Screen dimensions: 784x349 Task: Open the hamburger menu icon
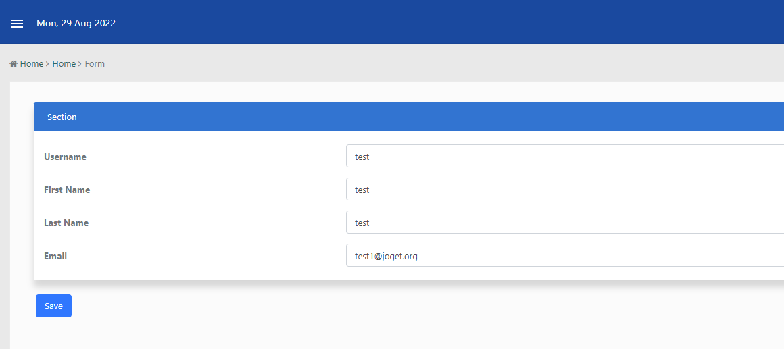[x=17, y=24]
